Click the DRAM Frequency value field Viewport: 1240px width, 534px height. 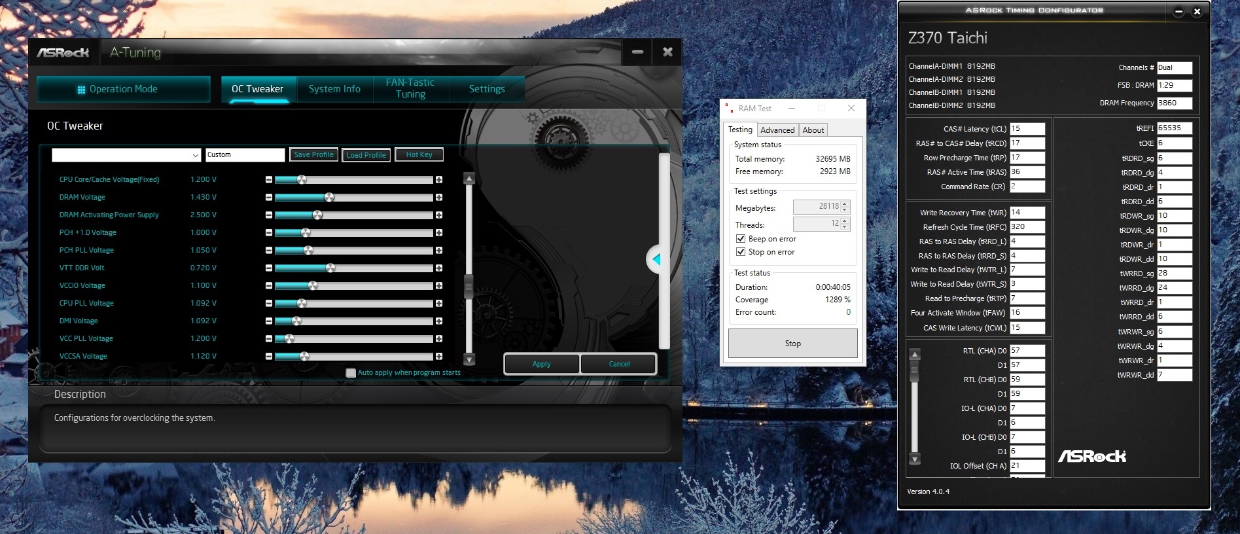tap(1175, 103)
